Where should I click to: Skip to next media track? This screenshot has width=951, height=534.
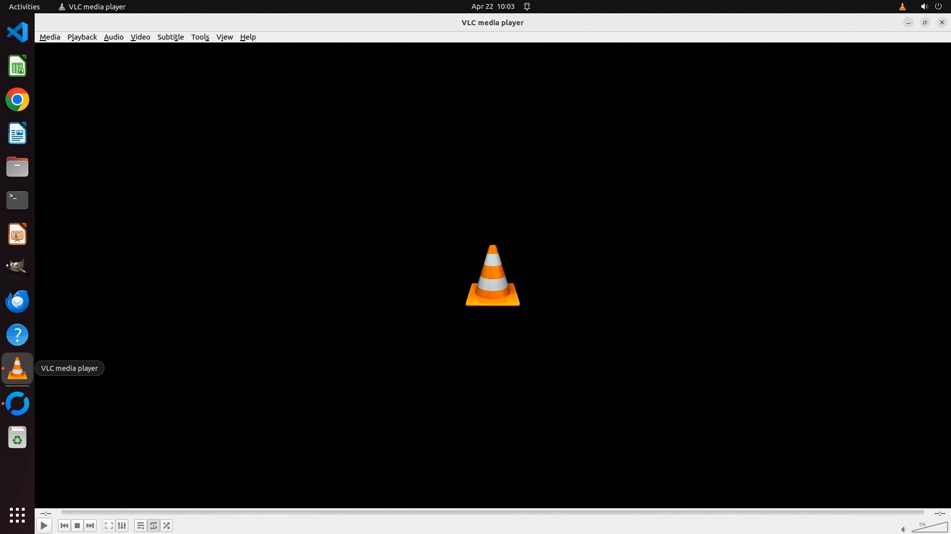[x=90, y=526]
